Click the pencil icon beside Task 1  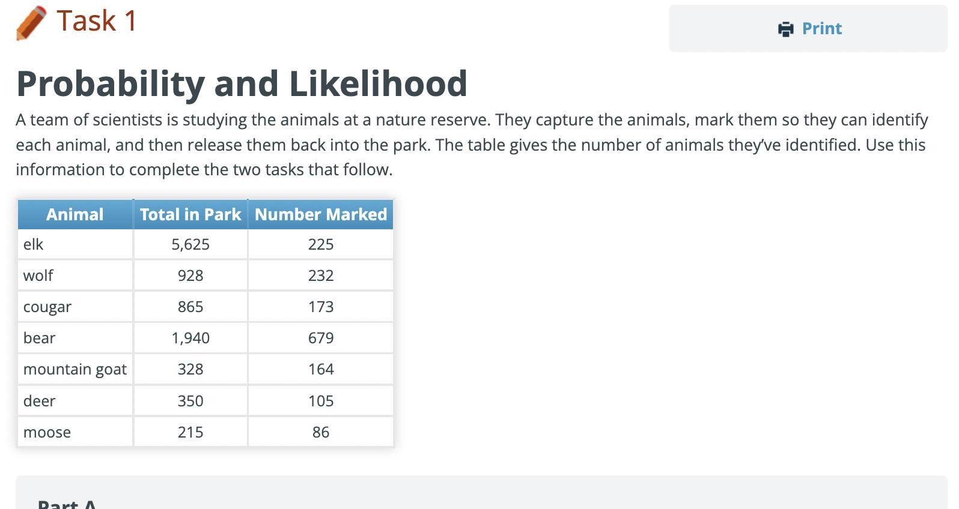[x=31, y=23]
